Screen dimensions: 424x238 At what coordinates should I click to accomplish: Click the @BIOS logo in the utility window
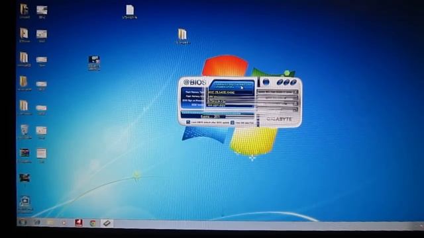point(195,82)
